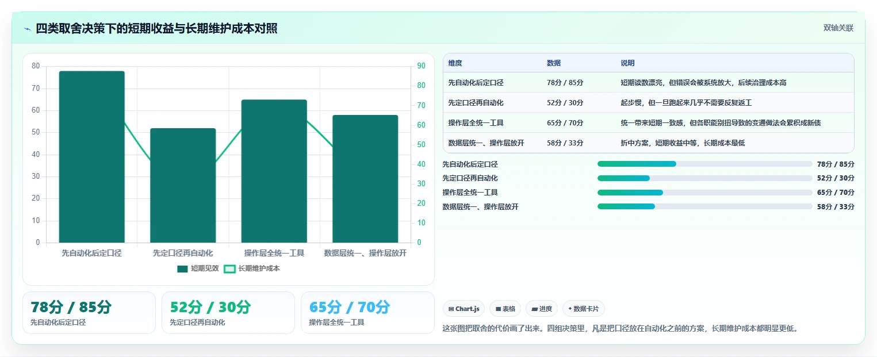Select table cell 先定口径再自动化
Viewport: 877px width, 357px height.
pyautogui.click(x=476, y=103)
